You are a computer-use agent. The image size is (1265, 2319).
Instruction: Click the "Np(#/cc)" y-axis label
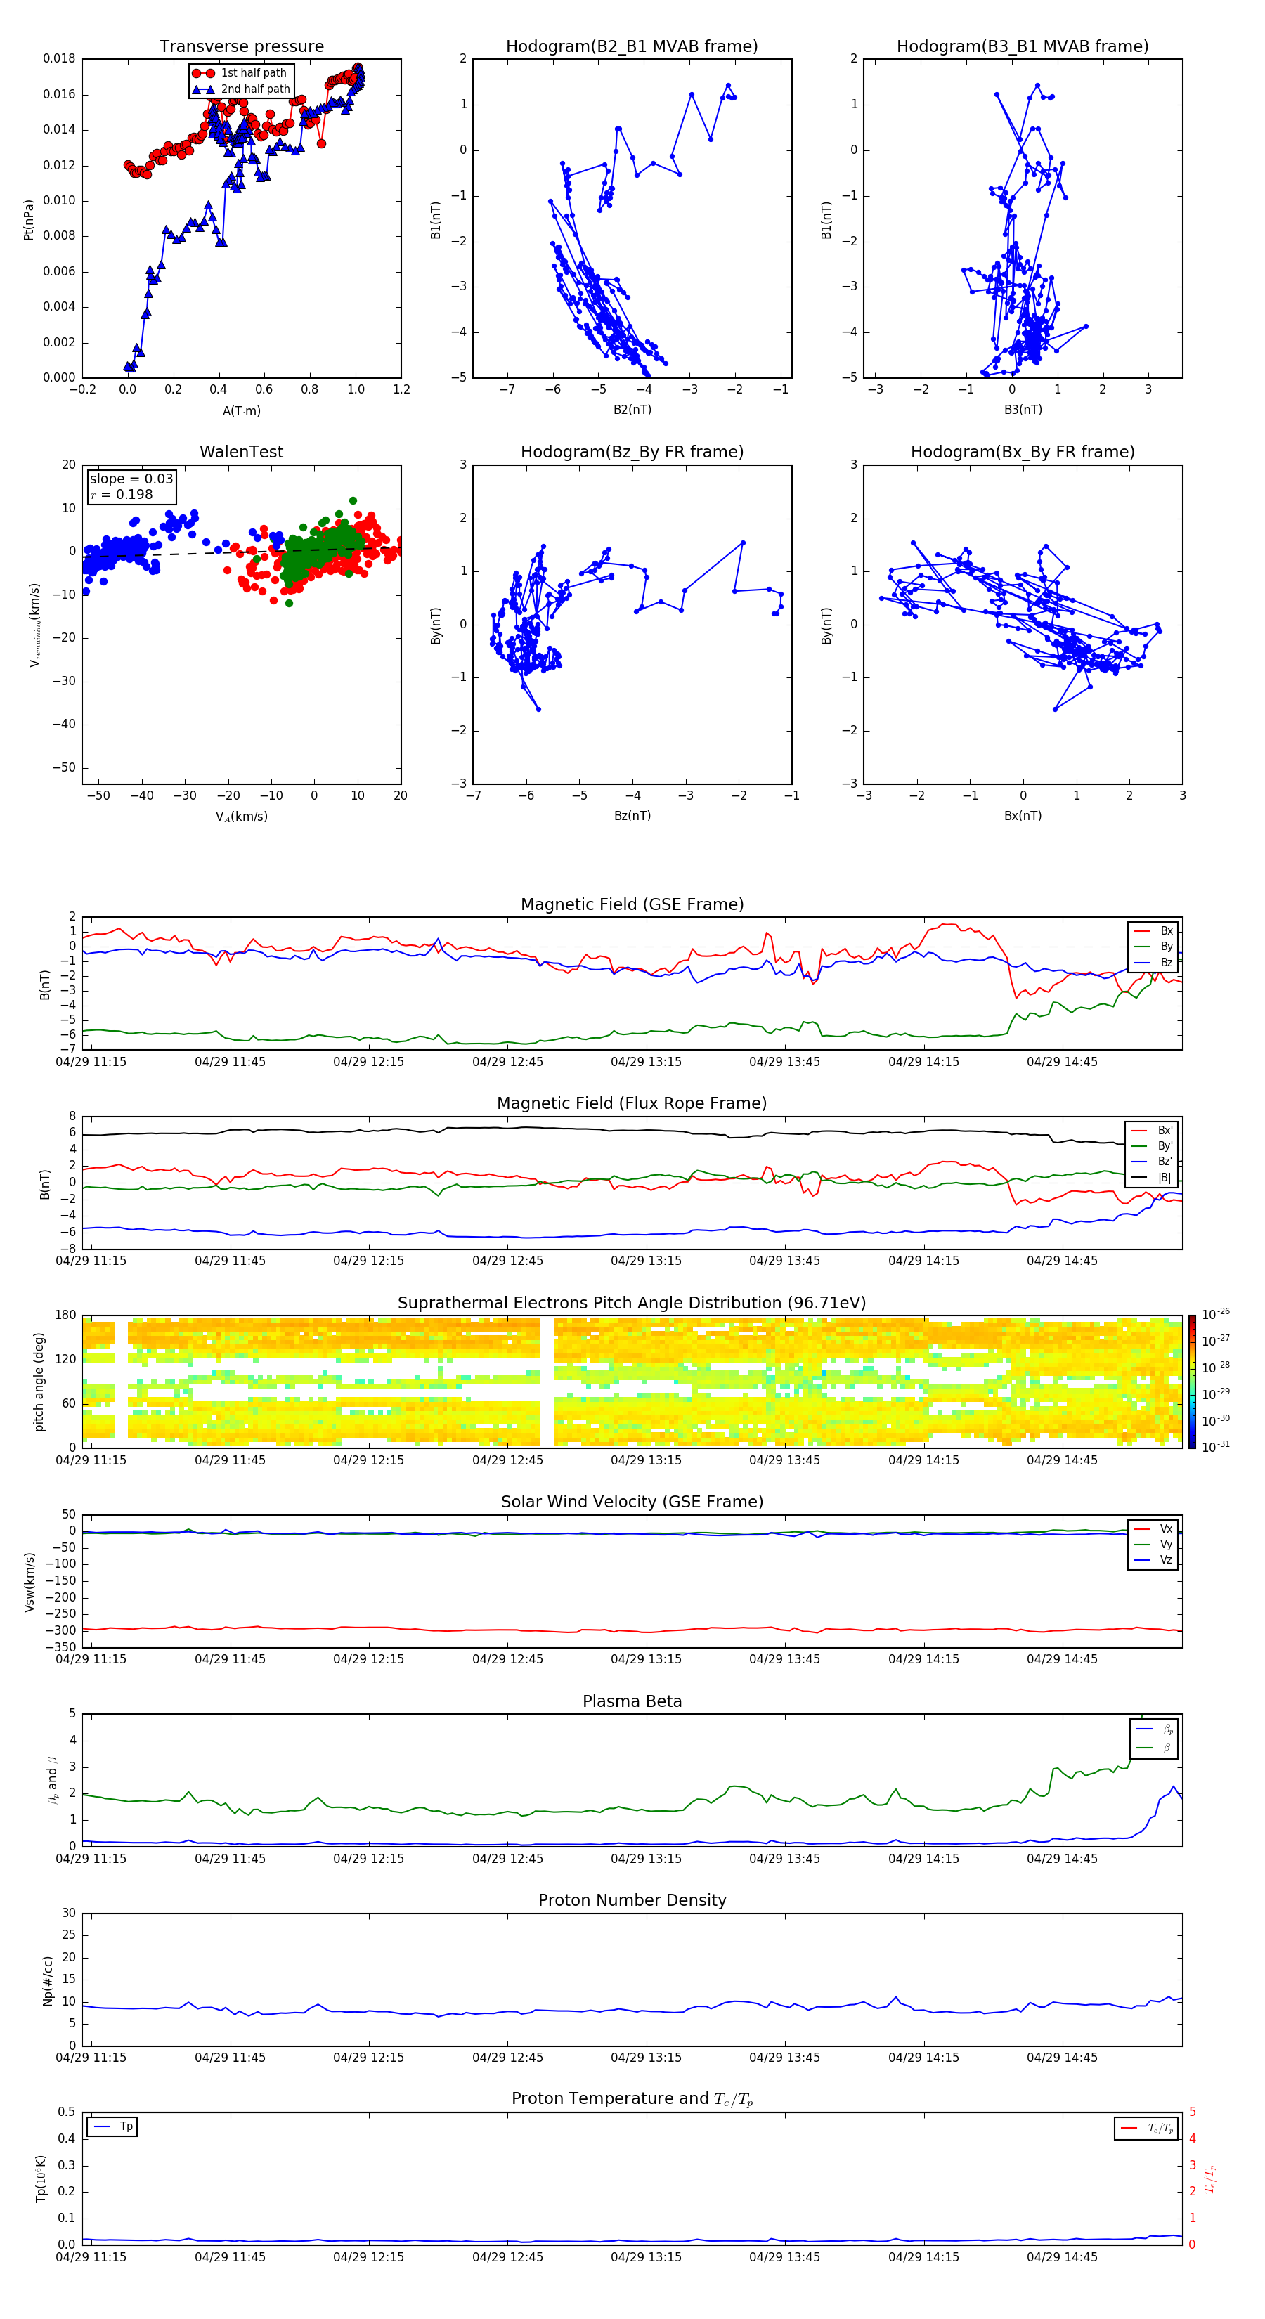pyautogui.click(x=48, y=1980)
